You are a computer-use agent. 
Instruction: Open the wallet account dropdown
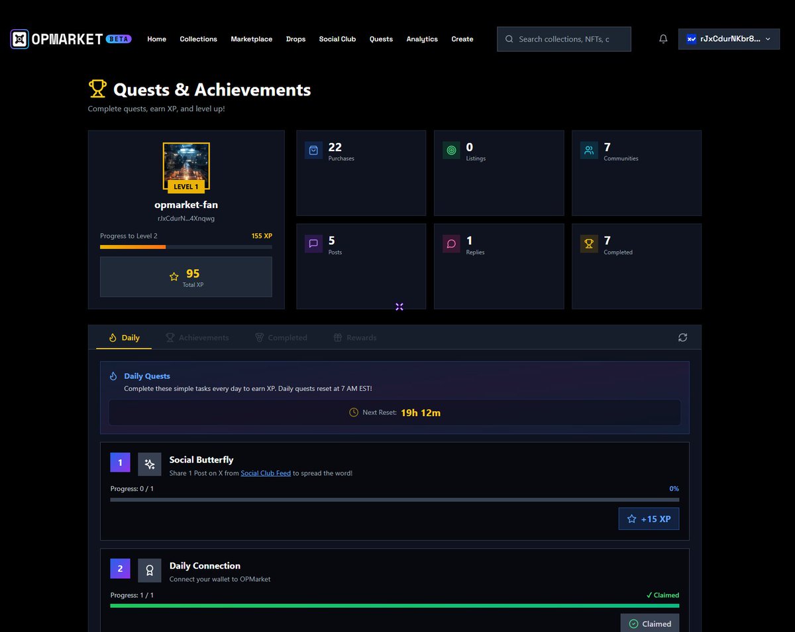point(730,39)
